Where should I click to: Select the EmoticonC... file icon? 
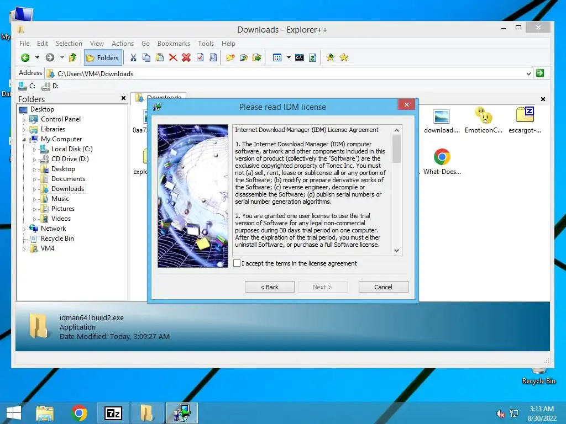[x=483, y=121]
